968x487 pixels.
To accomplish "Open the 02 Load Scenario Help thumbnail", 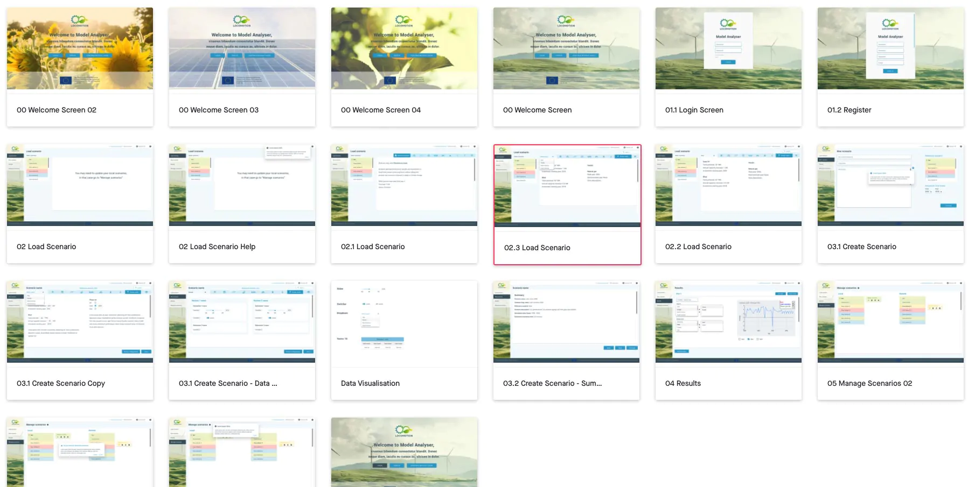I will pos(242,185).
